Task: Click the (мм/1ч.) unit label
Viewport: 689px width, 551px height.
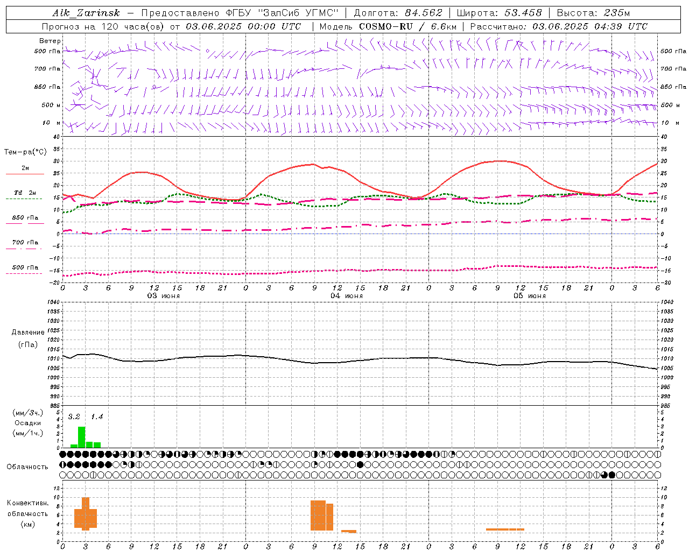Action: pos(28,433)
